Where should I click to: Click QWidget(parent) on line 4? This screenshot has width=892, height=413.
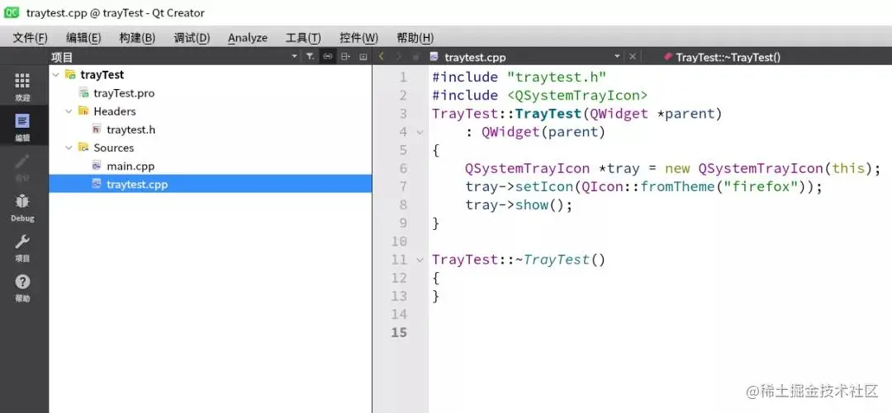click(543, 132)
